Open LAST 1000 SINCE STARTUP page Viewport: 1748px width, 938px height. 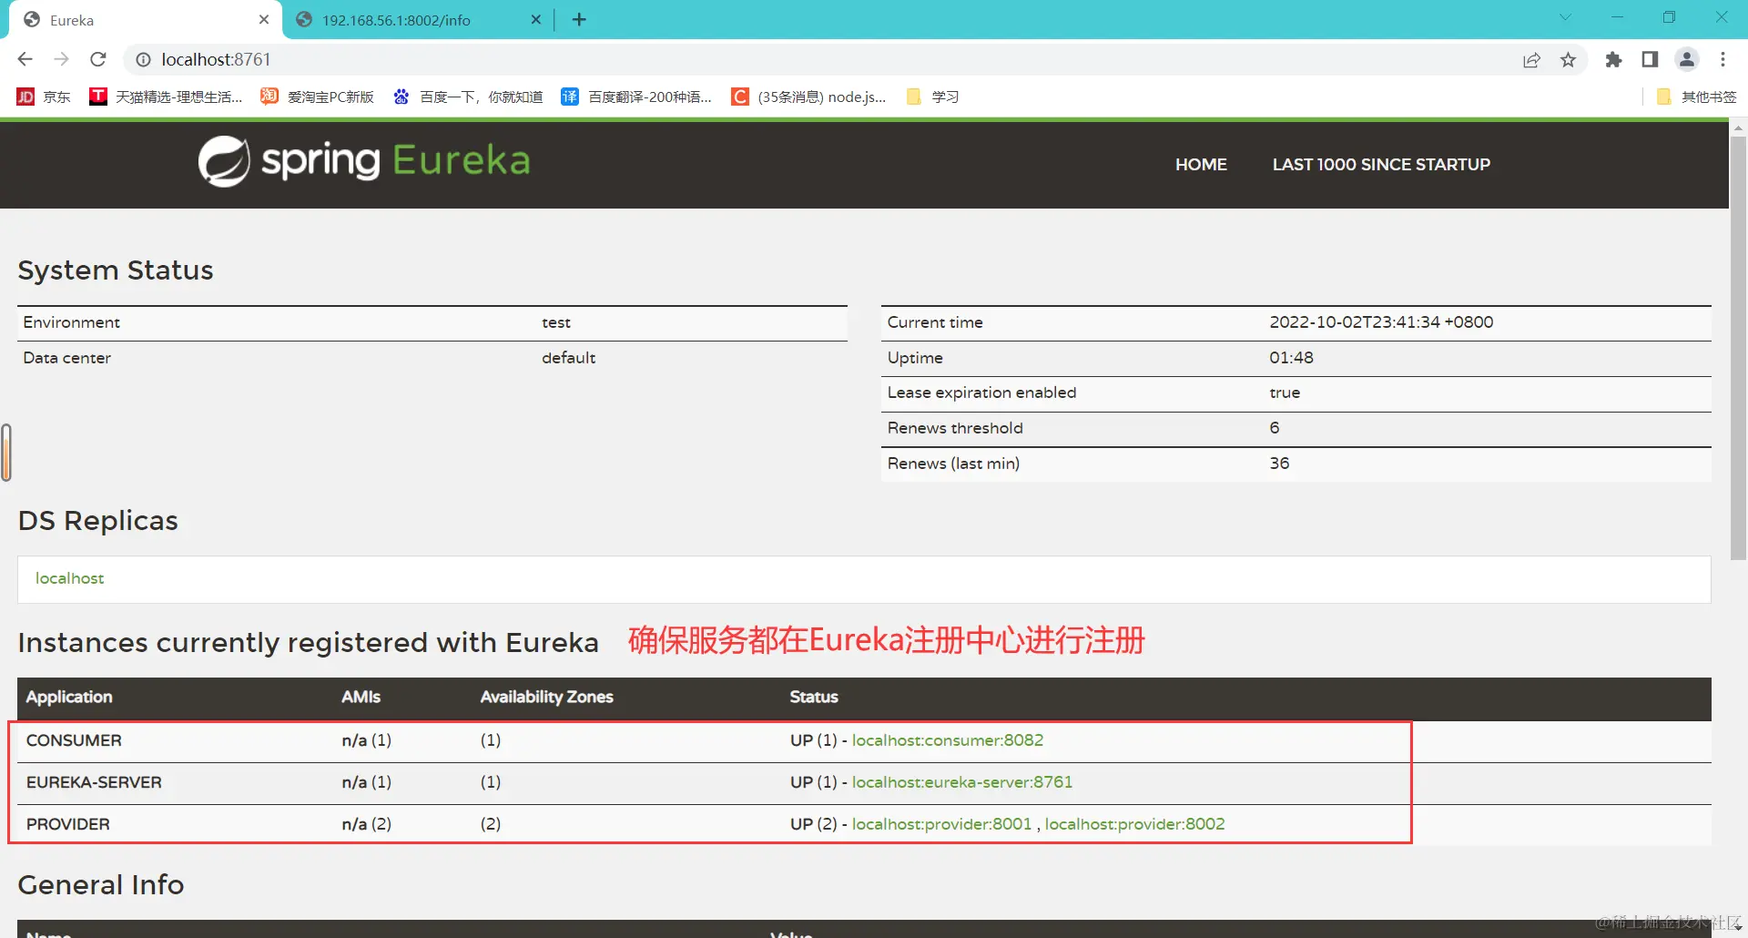[x=1381, y=165]
